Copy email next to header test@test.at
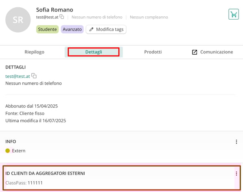This screenshot has width=243, height=192. click(x=62, y=17)
